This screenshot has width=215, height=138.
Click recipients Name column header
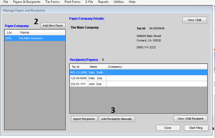point(97,67)
